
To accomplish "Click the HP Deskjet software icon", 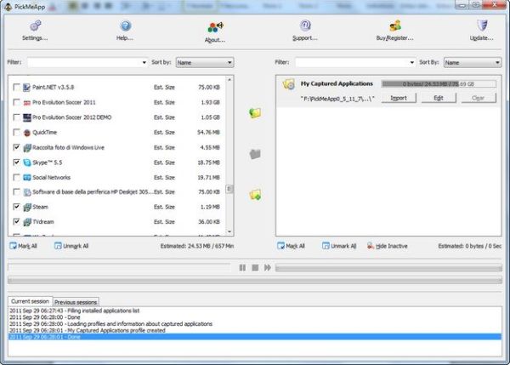I will (27, 192).
